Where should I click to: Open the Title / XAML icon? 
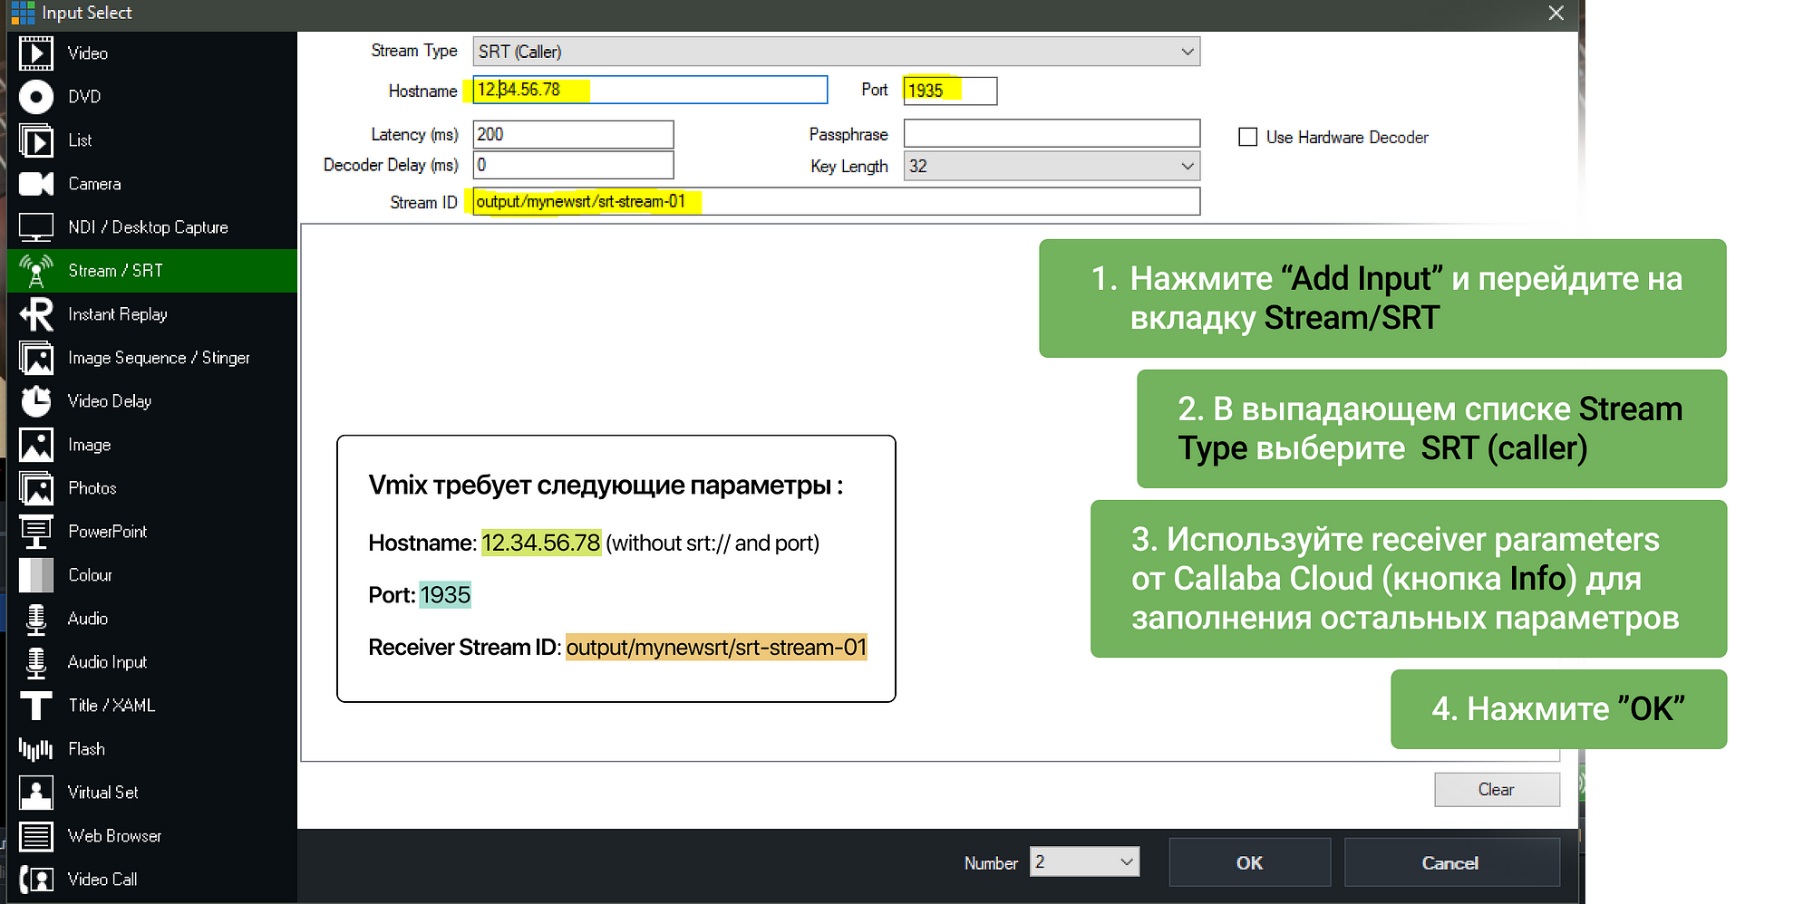(36, 706)
